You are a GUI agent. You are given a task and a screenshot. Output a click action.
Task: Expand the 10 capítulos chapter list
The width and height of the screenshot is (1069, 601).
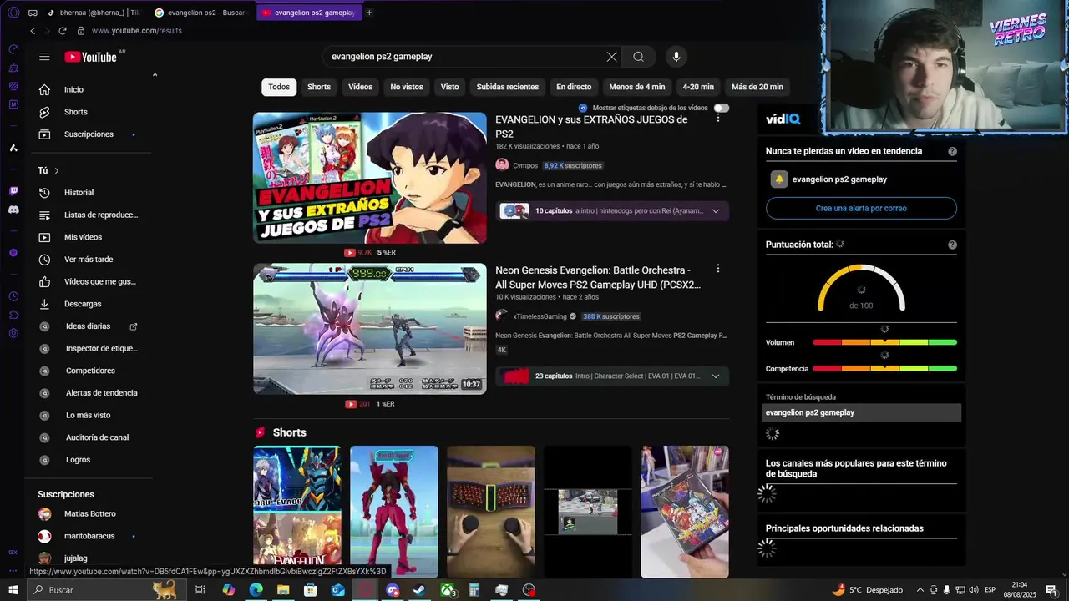[715, 211]
